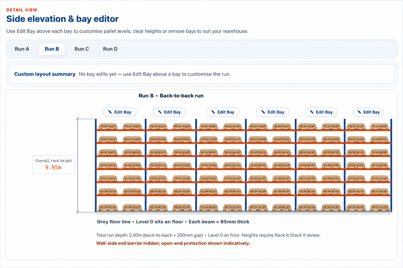Viewport: 403px width, 268px height.
Task: Click the "Side elevation & bay editor" heading
Action: 62,19
